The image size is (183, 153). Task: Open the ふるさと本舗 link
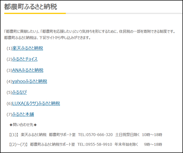tap(23, 114)
